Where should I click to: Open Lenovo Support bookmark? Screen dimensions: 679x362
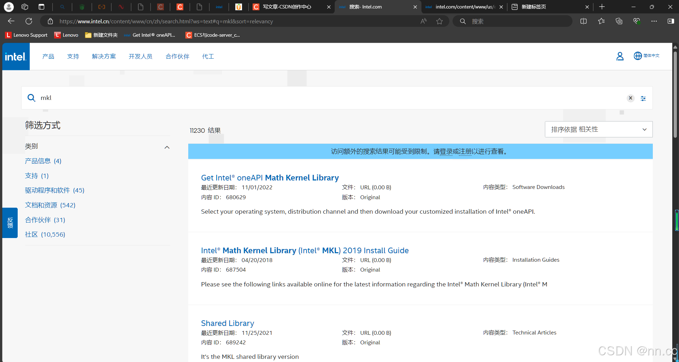point(27,35)
